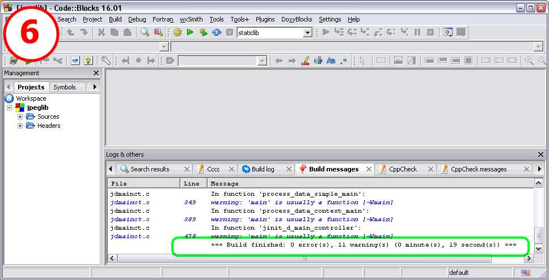549x280 pixels.
Task: Click incremental search previous arrow
Action: pyautogui.click(x=278, y=61)
